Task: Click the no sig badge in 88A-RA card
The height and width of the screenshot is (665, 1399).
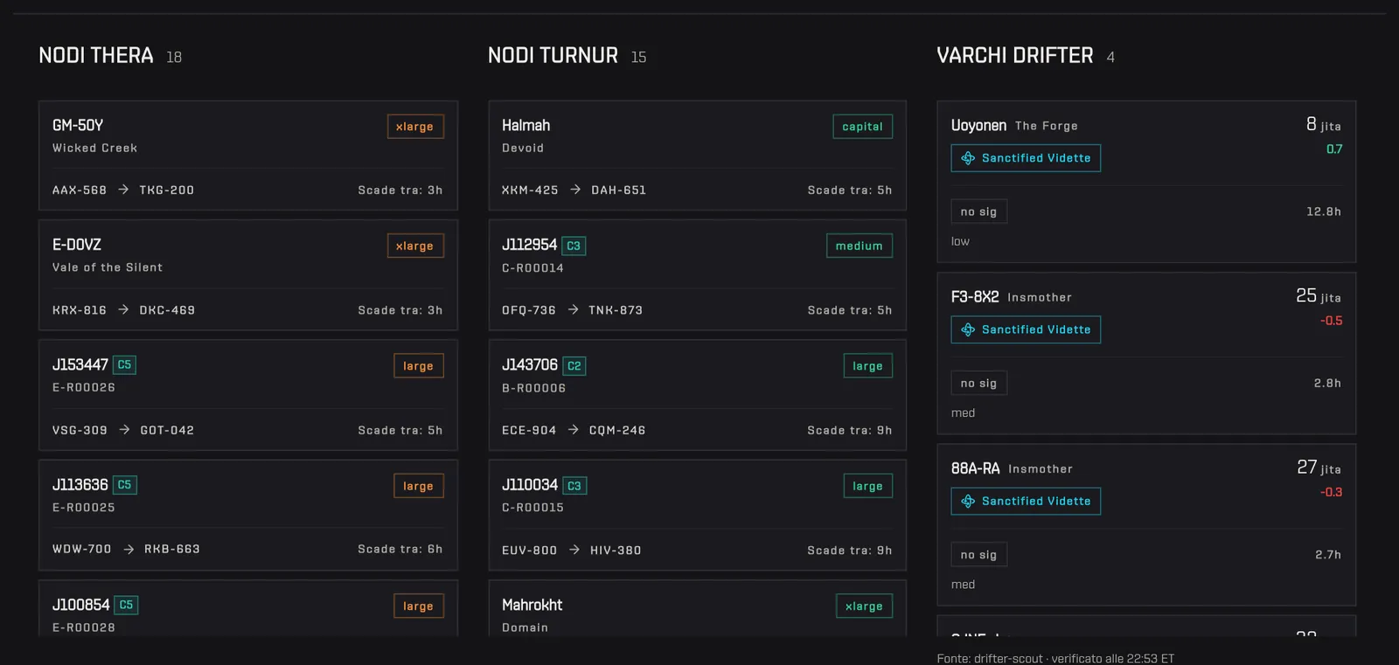Action: tap(979, 555)
